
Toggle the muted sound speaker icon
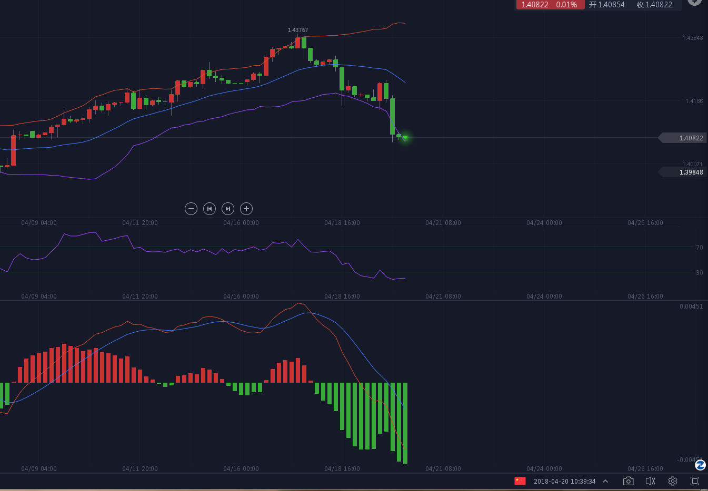[650, 481]
